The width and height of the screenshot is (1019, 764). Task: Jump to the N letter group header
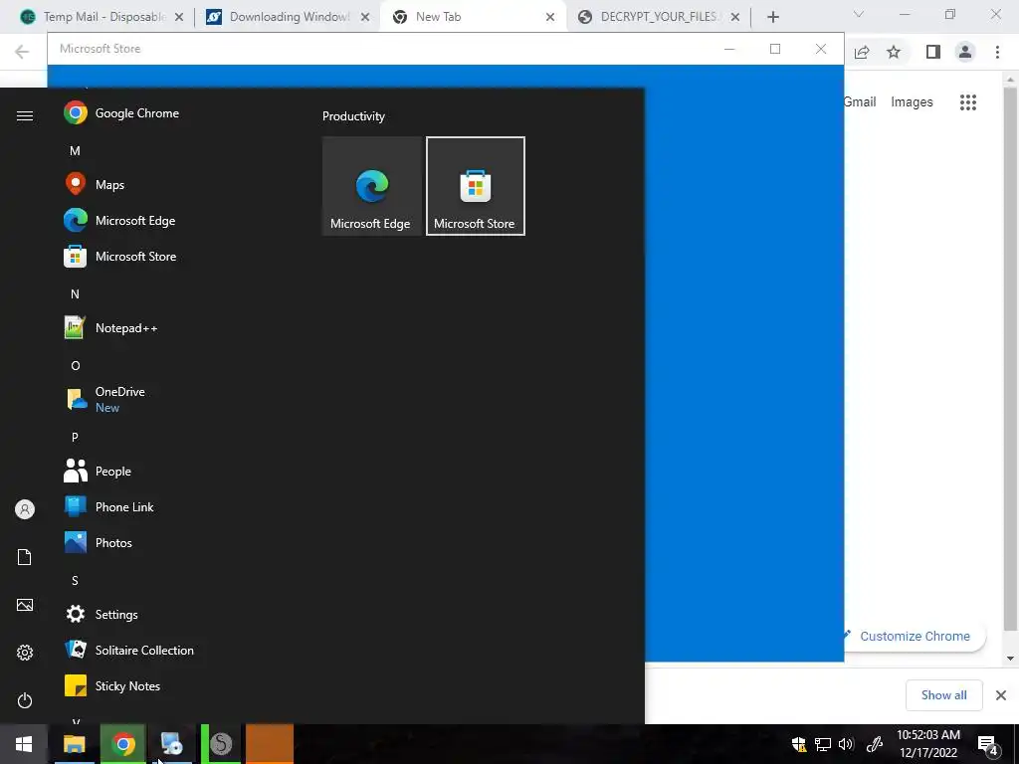75,293
